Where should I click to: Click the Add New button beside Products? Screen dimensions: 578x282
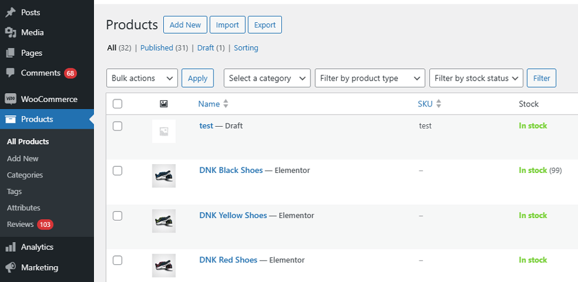click(185, 25)
